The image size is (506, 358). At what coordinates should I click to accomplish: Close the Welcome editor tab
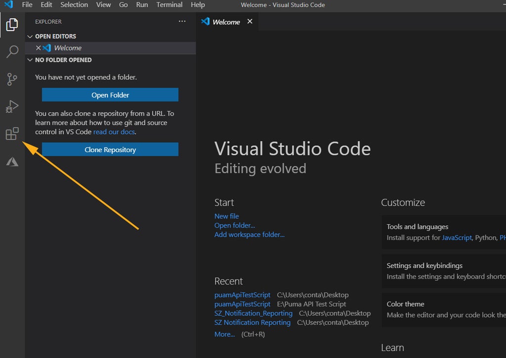tap(250, 21)
